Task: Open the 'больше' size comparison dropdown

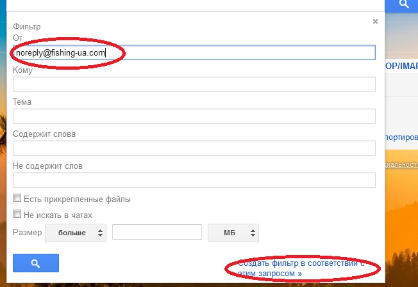Action: [76, 233]
